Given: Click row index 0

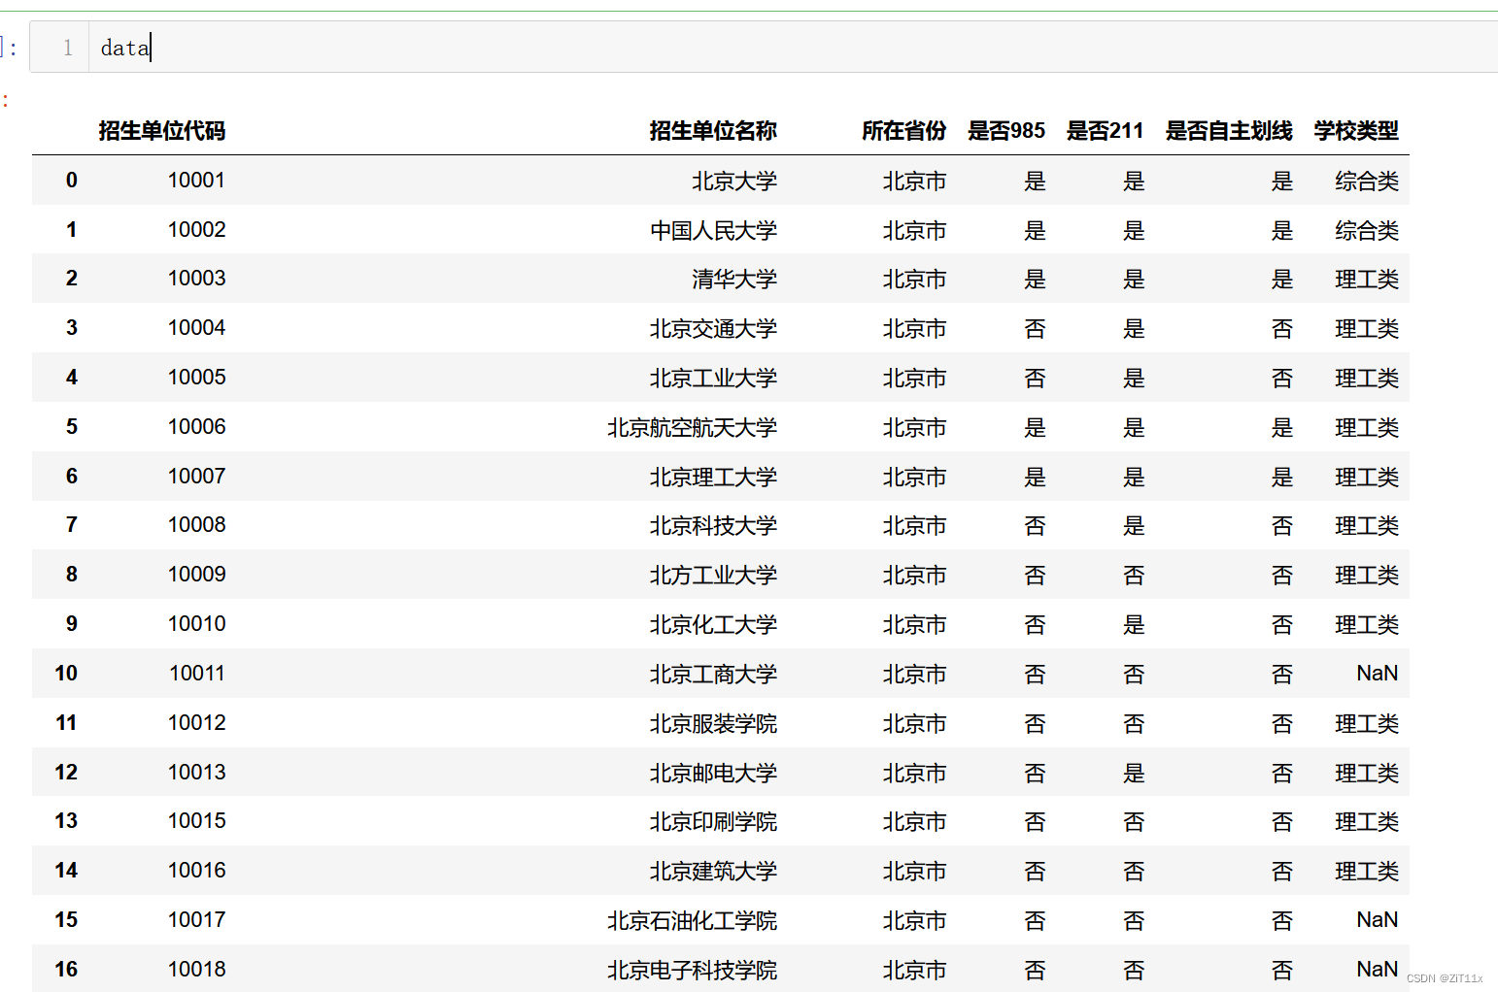Looking at the screenshot, I should [71, 181].
